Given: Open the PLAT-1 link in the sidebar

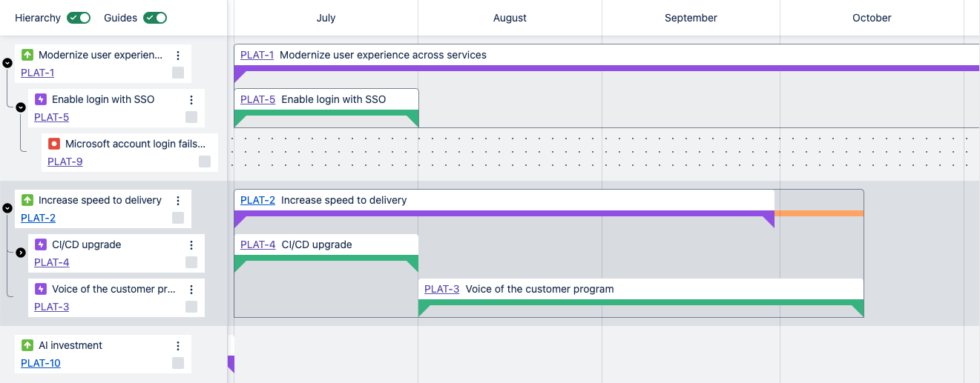Looking at the screenshot, I should (37, 73).
